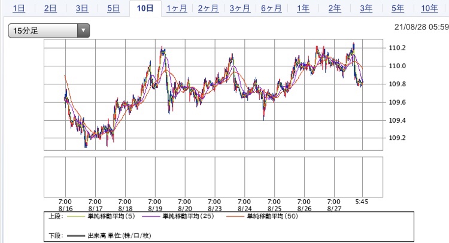This screenshot has width=449, height=243.
Task: Click the 109.2 price axis label
Action: (x=397, y=138)
